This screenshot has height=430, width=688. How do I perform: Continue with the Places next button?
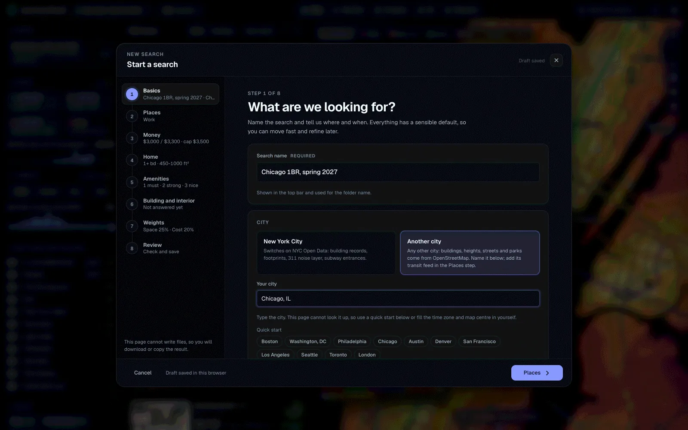(537, 373)
